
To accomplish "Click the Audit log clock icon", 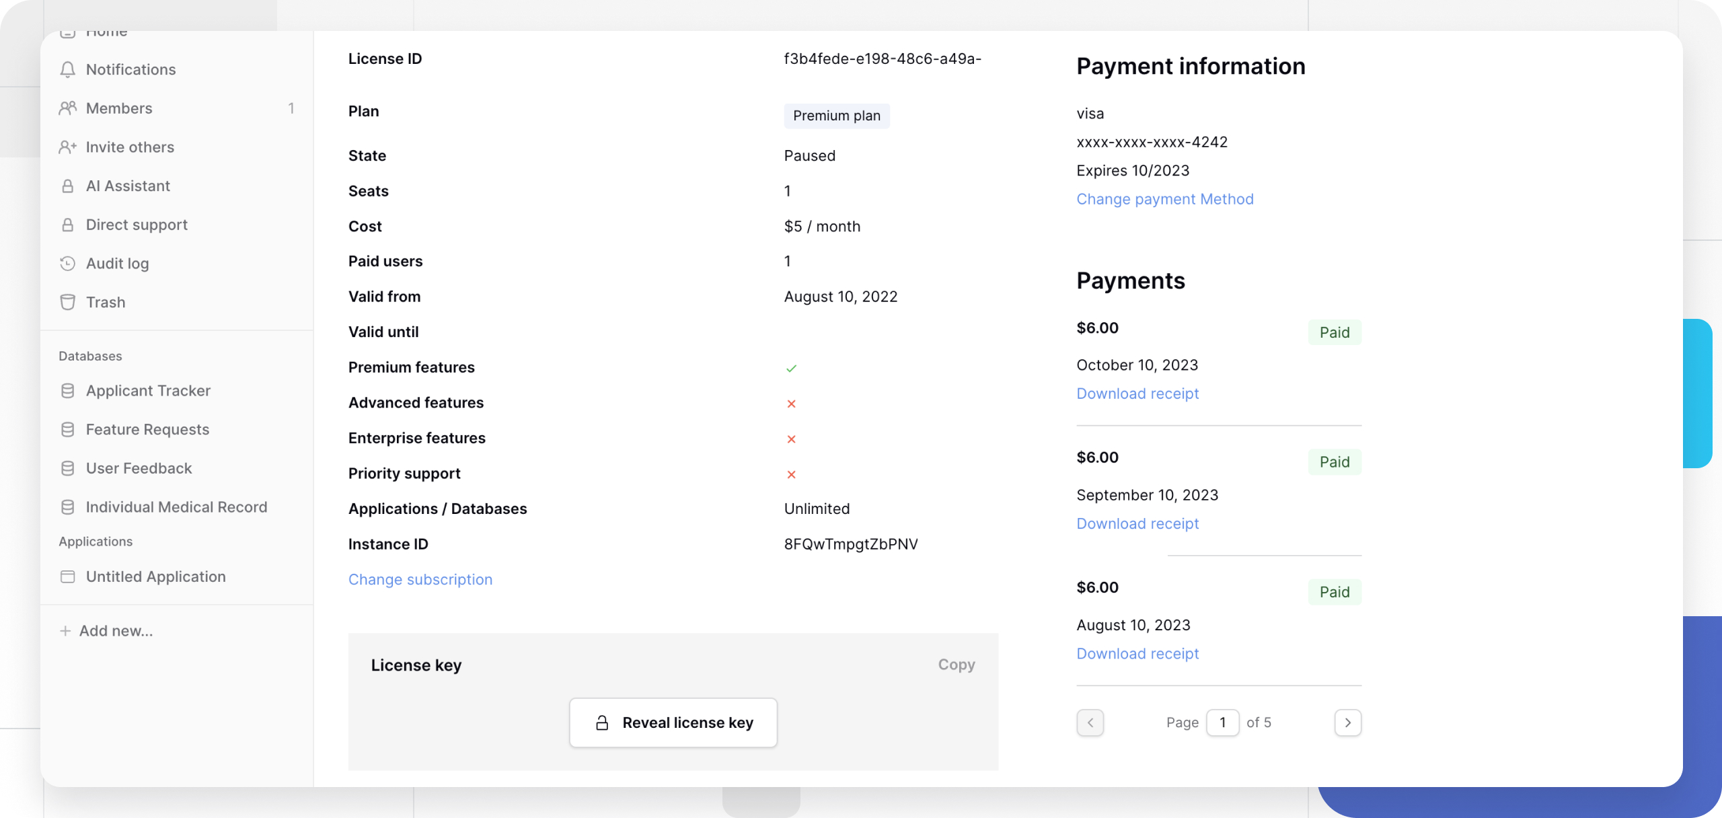I will pos(67,264).
